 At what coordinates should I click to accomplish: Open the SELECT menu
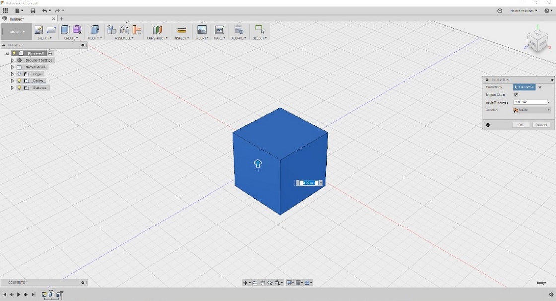coord(260,38)
